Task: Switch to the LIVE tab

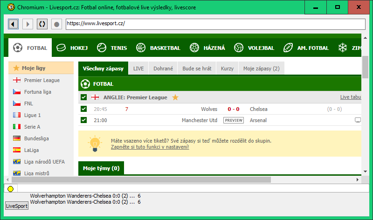Action: pyautogui.click(x=138, y=69)
